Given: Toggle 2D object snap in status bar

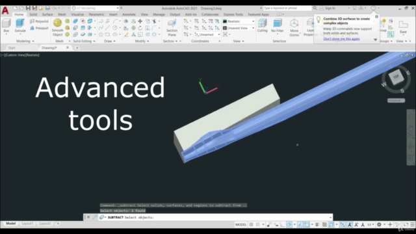Looking at the screenshot, I should click(307, 224).
